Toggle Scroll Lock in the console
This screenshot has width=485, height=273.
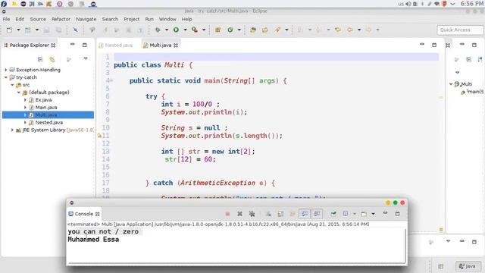[280, 214]
